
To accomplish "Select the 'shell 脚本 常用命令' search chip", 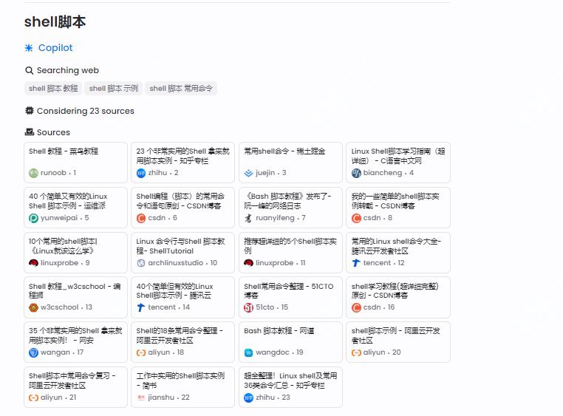I will (181, 89).
